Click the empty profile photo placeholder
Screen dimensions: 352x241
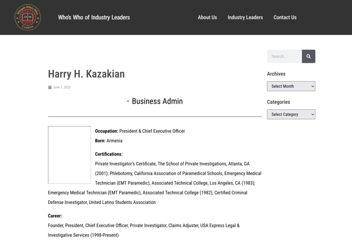pos(69,155)
